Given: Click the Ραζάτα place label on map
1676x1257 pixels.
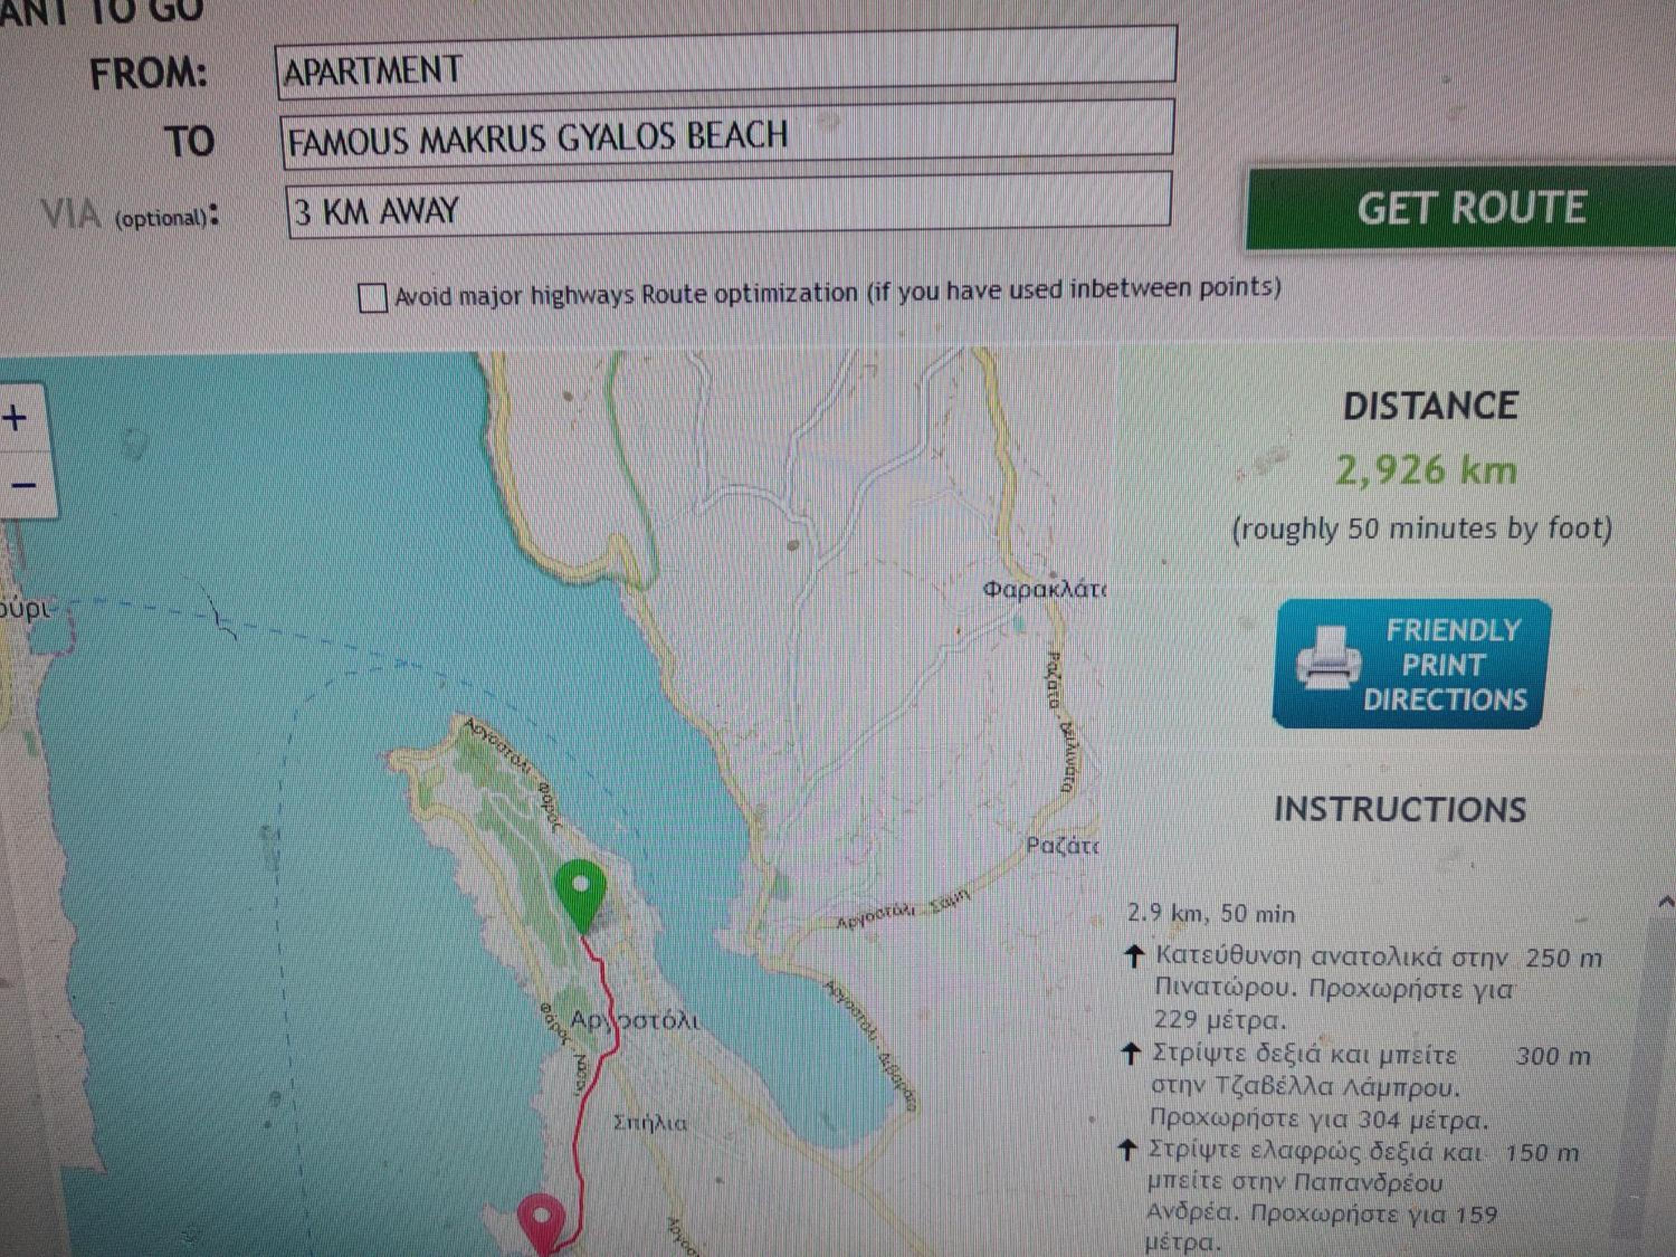Looking at the screenshot, I should [1061, 845].
